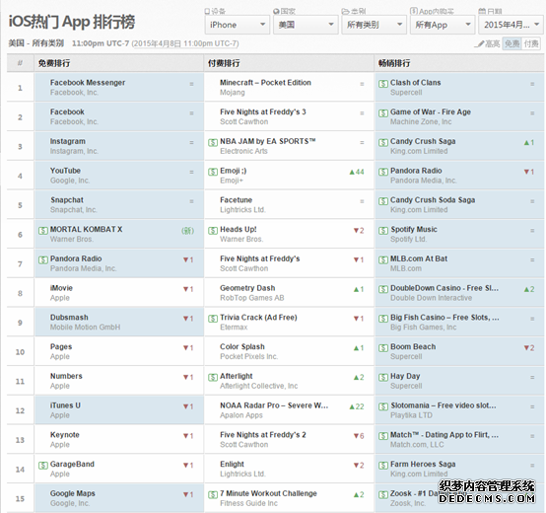This screenshot has height=513, width=546.
Task: Click in-app purchase icon beside Heads Up!
Action: [213, 231]
